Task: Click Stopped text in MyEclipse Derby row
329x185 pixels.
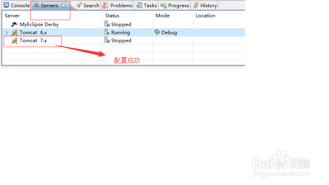Action: pyautogui.click(x=121, y=25)
